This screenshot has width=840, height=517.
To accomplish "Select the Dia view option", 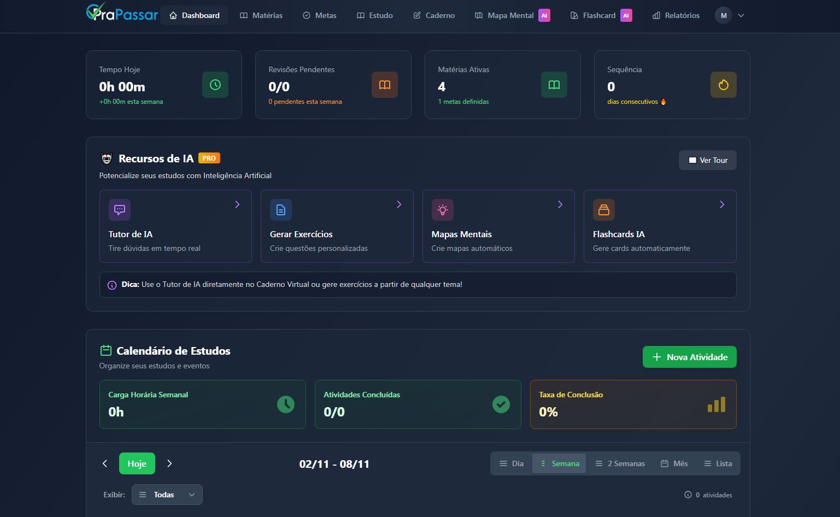I will pos(511,463).
